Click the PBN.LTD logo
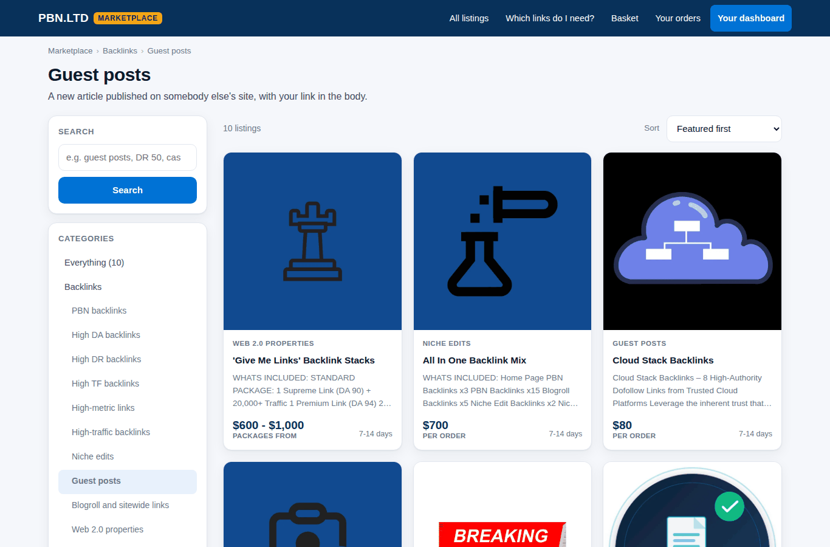This screenshot has width=830, height=547. (63, 18)
